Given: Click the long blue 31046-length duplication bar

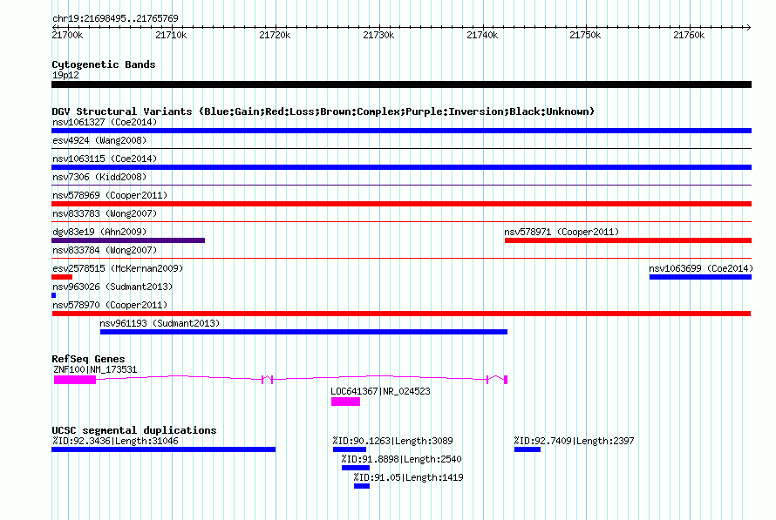Looking at the screenshot, I should tap(163, 449).
